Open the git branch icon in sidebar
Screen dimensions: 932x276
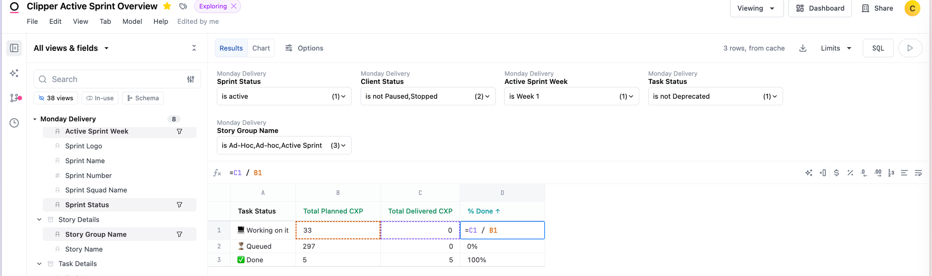point(15,98)
